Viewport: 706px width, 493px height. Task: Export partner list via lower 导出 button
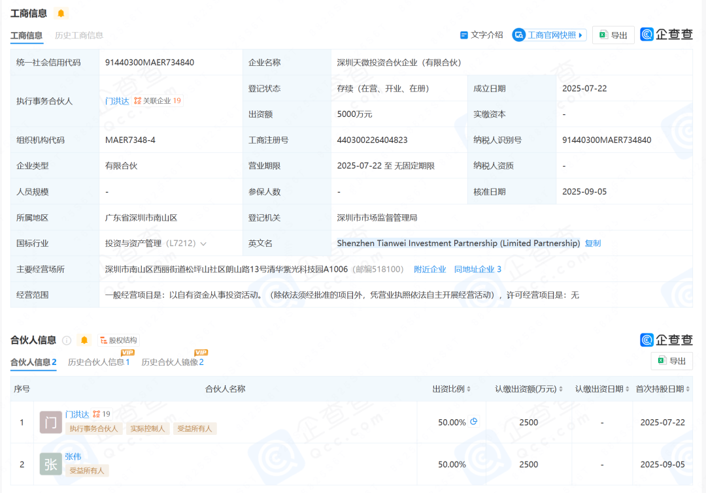click(x=672, y=360)
